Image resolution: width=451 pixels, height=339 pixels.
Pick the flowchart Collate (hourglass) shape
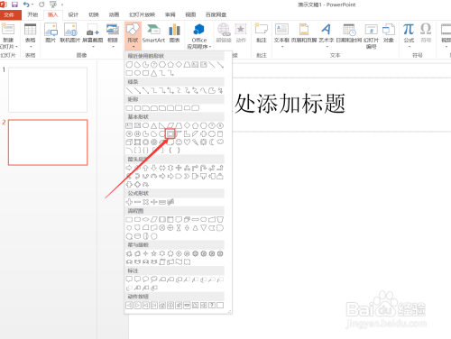coord(179,228)
